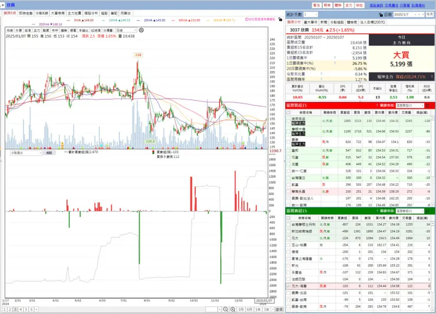The width and height of the screenshot is (436, 314).
Task: Open the 新聞 tab
Action: click(x=323, y=22)
